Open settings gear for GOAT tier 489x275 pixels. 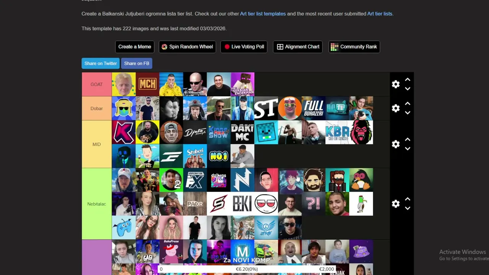point(395,84)
